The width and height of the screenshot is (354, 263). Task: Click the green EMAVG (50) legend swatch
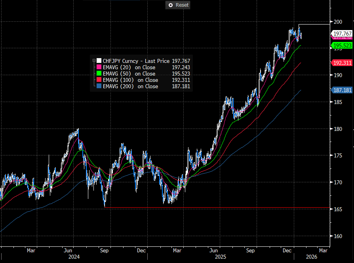[99, 74]
